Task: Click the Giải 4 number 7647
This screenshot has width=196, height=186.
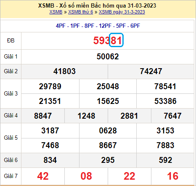Action: (x=172, y=116)
